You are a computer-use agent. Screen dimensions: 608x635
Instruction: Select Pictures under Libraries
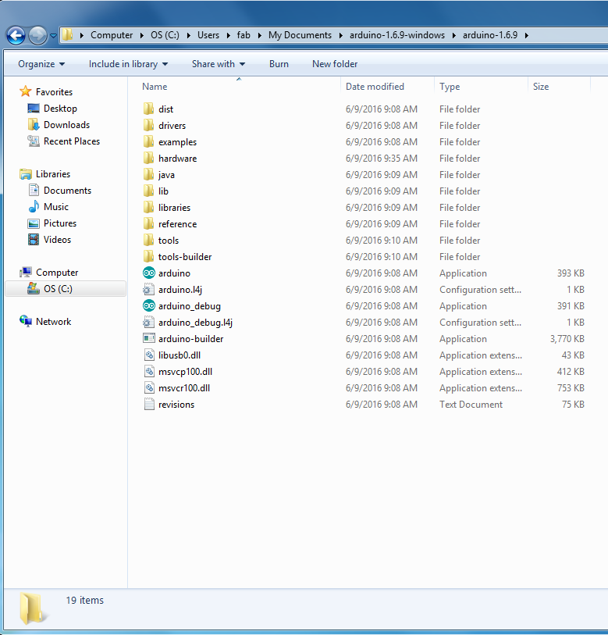tap(60, 223)
